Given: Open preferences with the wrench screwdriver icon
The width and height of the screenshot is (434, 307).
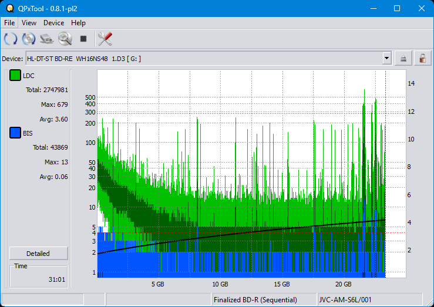Looking at the screenshot, I should pyautogui.click(x=105, y=39).
